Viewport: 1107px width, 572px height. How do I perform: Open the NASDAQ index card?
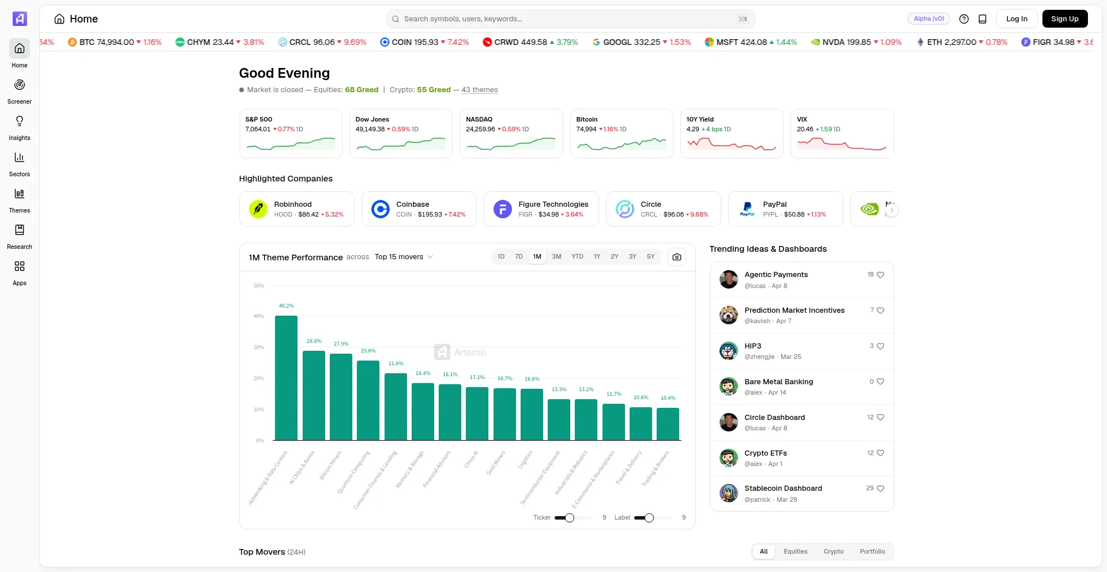point(511,134)
